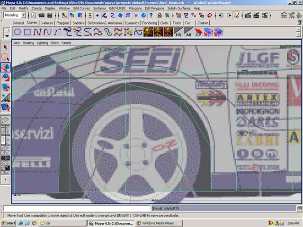Screen dimensions: 303x227
Task: Switch to the Polygons shelf tab
Action: pos(63,23)
